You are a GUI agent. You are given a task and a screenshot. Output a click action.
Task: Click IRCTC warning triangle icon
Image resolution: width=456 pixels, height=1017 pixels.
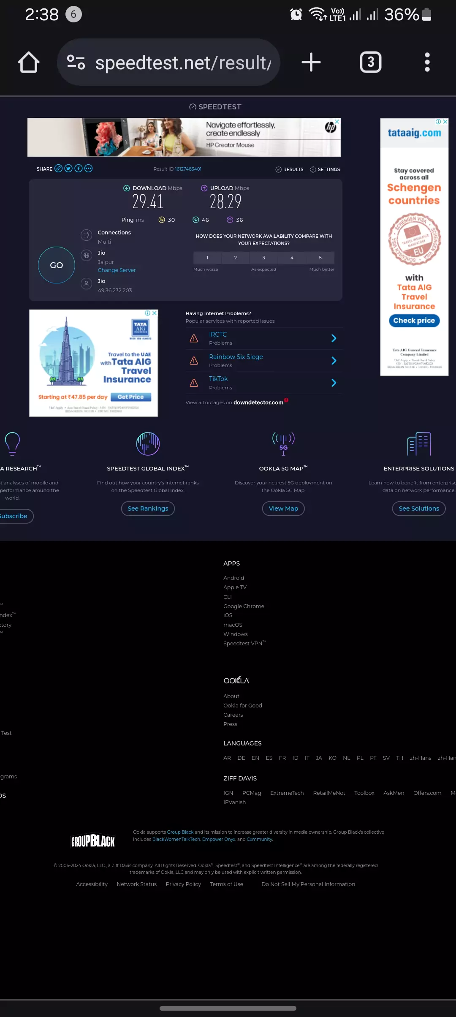point(194,338)
